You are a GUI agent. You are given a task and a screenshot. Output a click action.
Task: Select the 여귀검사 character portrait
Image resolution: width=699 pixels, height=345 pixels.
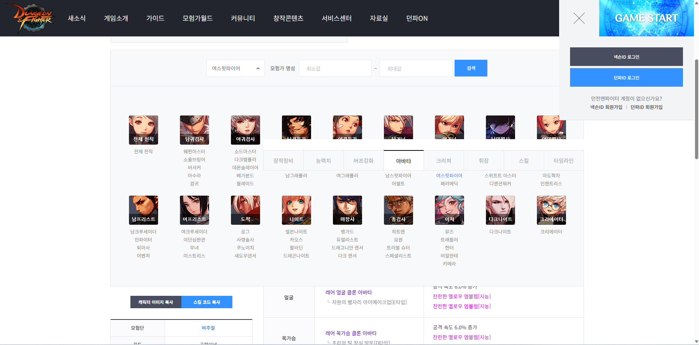(245, 130)
